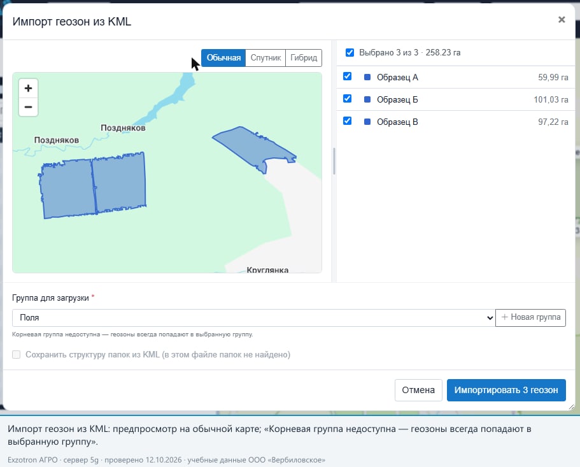This screenshot has width=580, height=467.
Task: Select the Образец Б list row name
Action: point(397,99)
